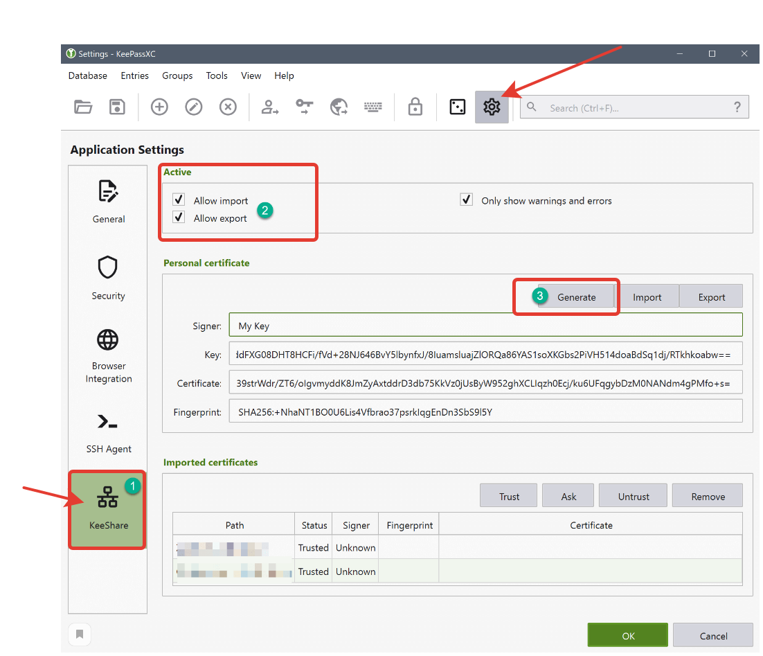Toggle the Allow import checkbox
Screen dimensions: 763x656
click(179, 200)
